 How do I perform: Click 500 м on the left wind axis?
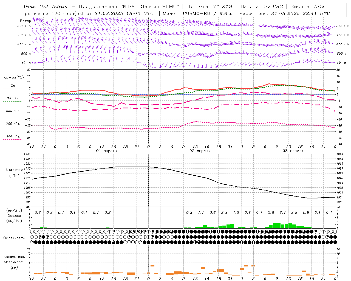click(26, 54)
